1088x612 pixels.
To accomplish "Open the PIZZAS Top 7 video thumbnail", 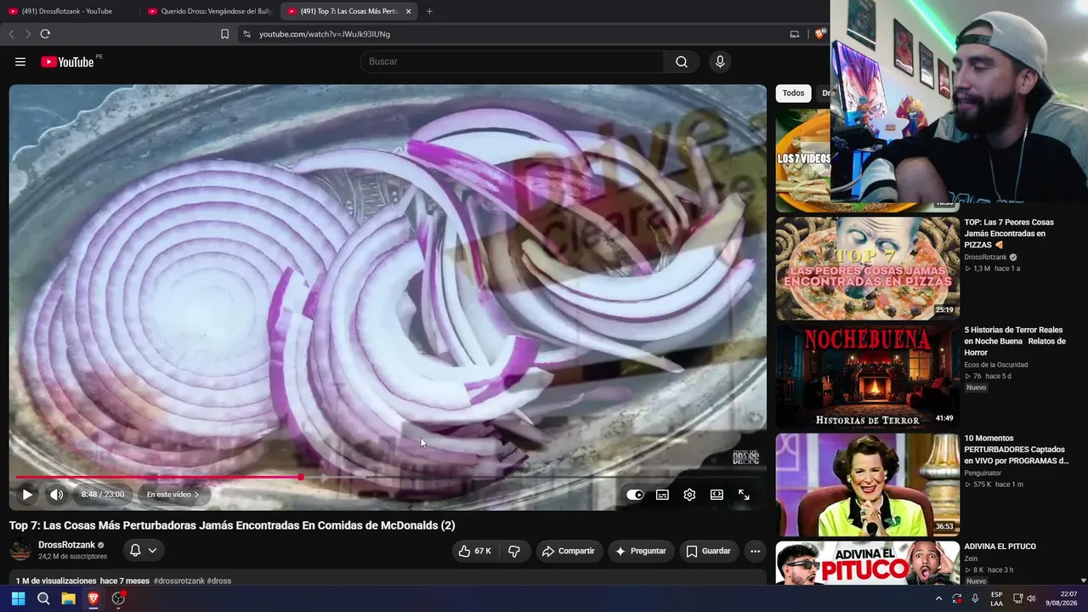I will tap(867, 269).
